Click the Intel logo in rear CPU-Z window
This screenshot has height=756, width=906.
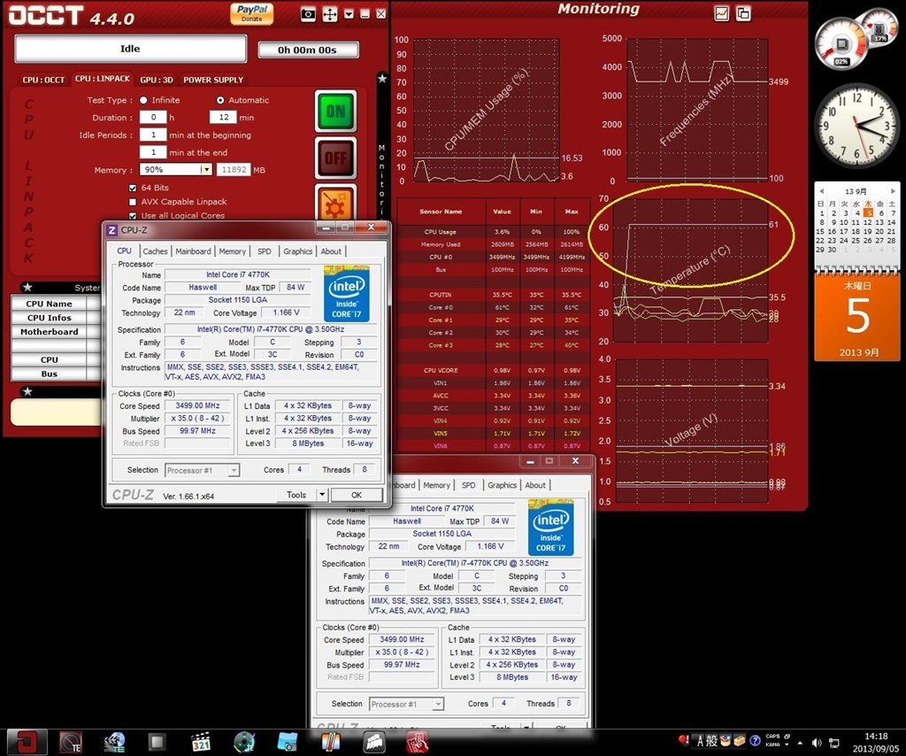550,527
